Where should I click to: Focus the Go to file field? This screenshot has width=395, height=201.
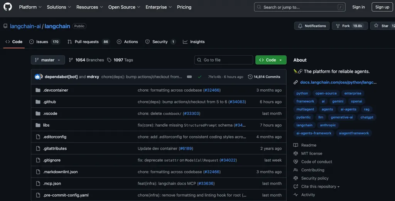(224, 60)
